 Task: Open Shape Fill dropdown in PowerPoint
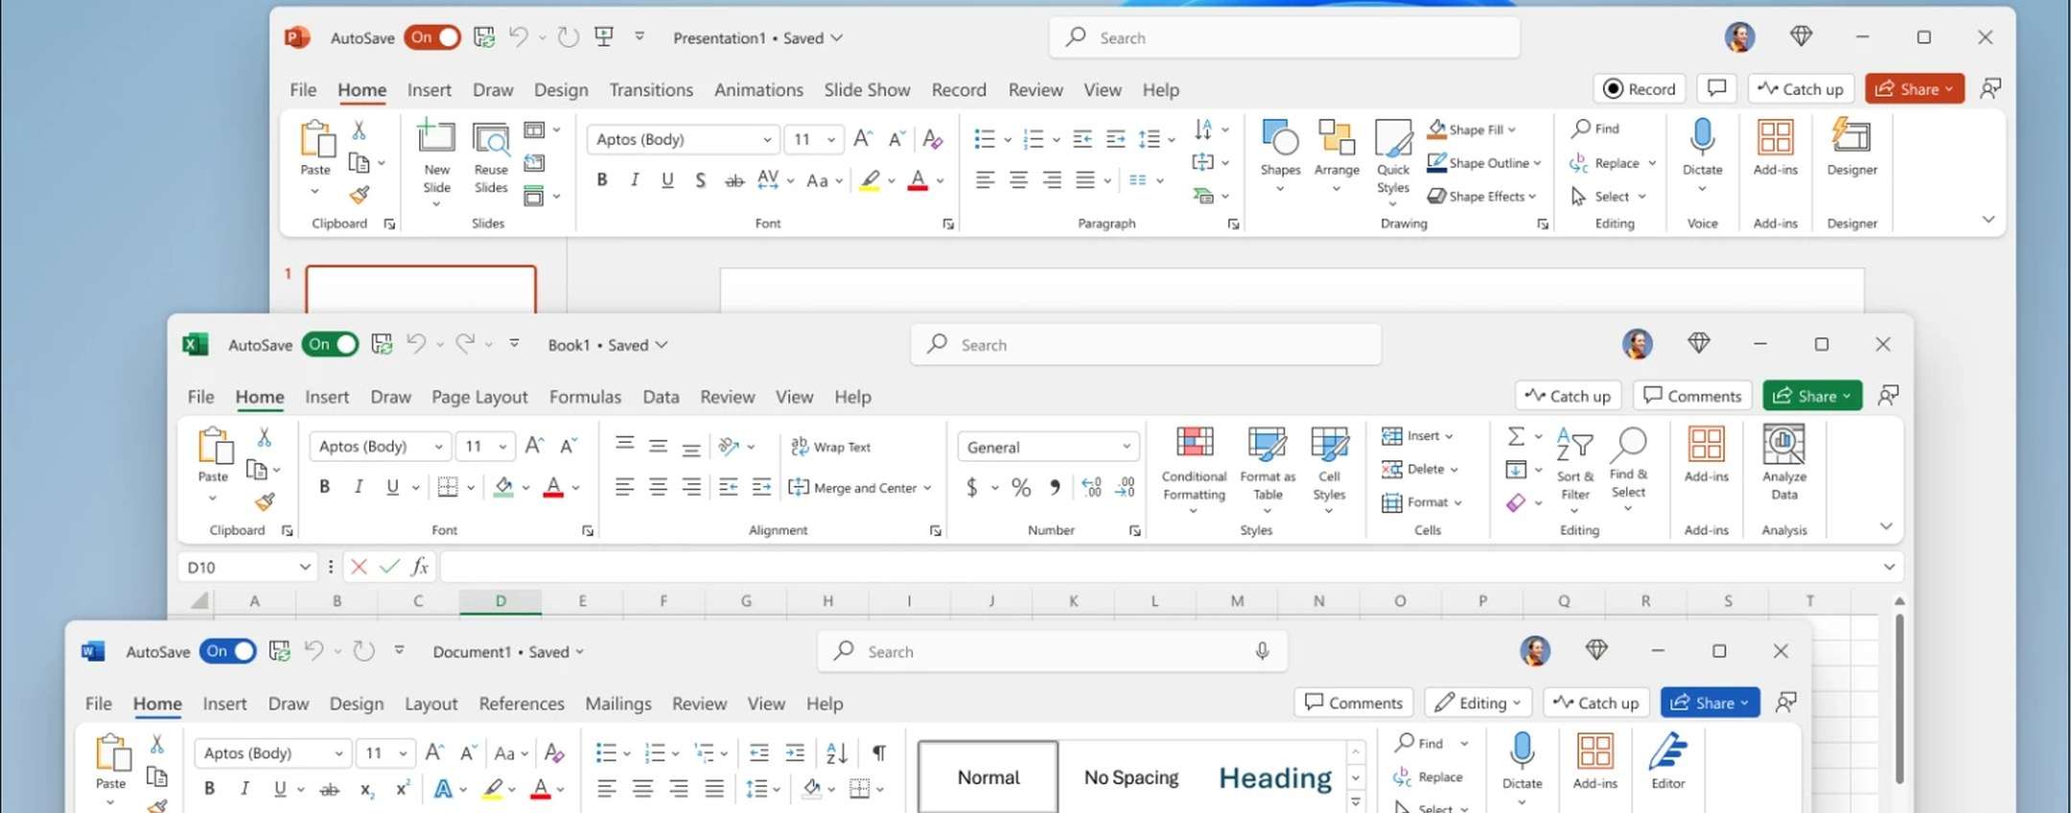point(1512,129)
